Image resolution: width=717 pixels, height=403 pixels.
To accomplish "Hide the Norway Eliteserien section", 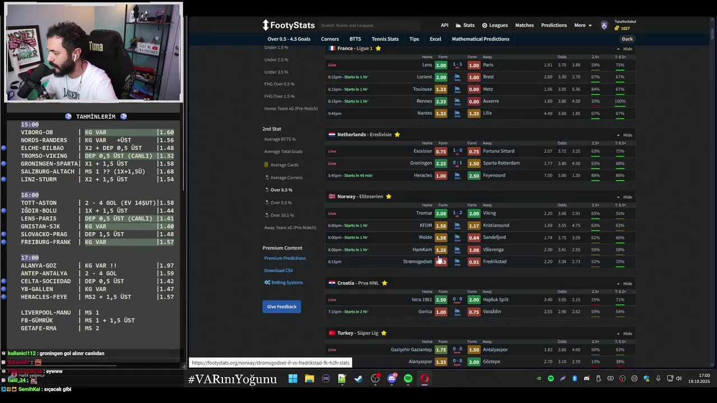I will point(625,198).
